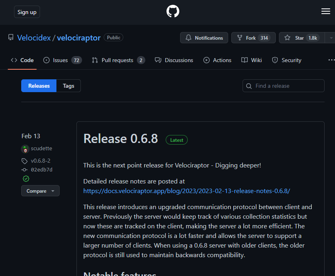
Task: Open the velociraptor repository link
Action: [x=78, y=38]
